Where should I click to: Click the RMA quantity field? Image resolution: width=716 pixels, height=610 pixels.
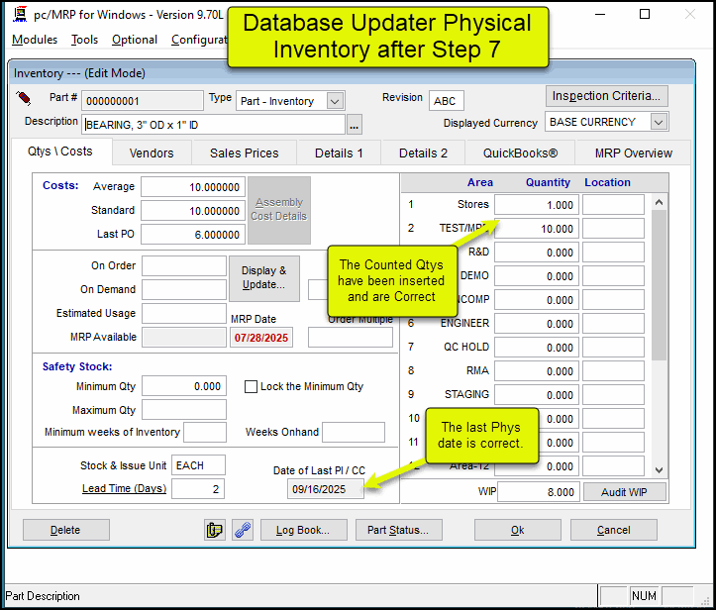[537, 370]
